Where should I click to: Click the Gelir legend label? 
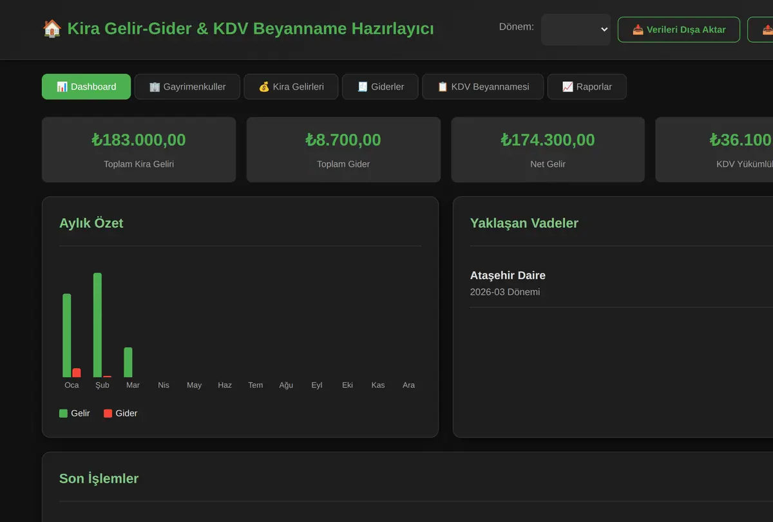[81, 413]
